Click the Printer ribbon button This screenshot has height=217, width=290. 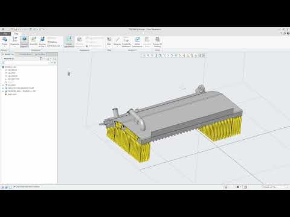(x=4, y=42)
